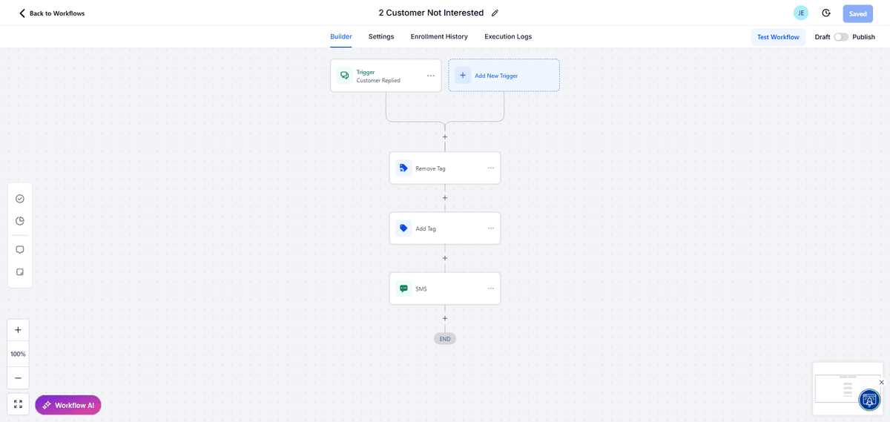The width and height of the screenshot is (890, 422).
Task: Open options menu on Add Tag node
Action: (490, 228)
